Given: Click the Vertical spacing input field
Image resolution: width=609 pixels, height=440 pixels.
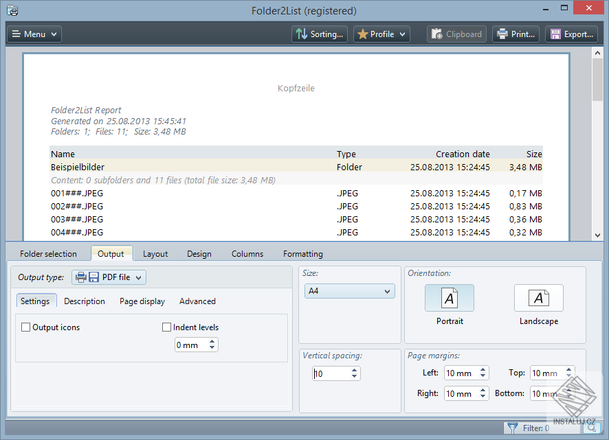Looking at the screenshot, I should [x=330, y=373].
